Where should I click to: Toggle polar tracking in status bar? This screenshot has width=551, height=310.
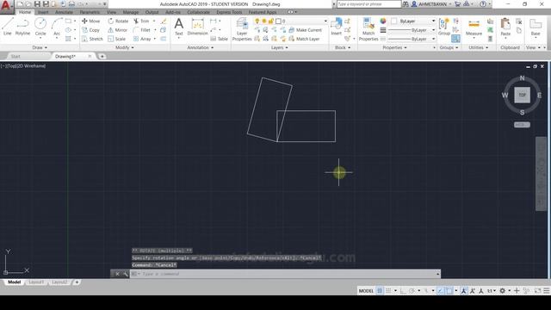pos(412,291)
